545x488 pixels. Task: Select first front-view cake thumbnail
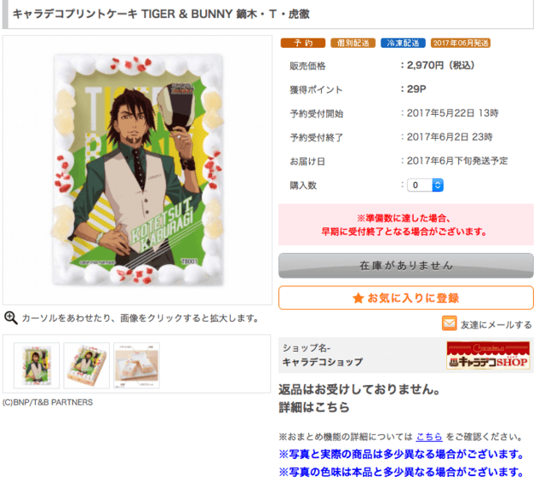point(37,365)
